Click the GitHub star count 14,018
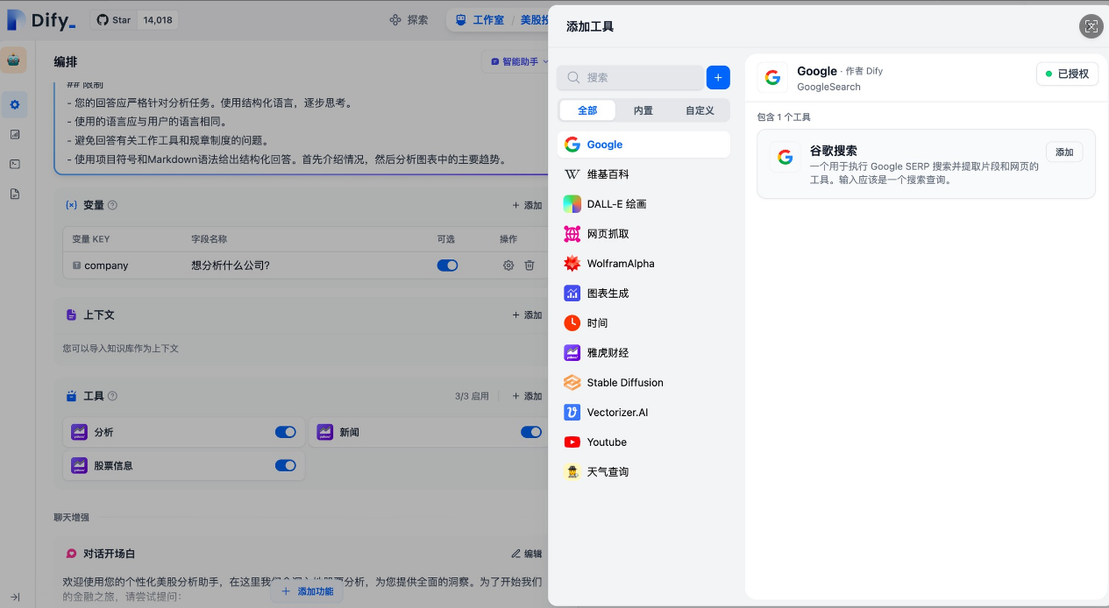 pyautogui.click(x=158, y=19)
